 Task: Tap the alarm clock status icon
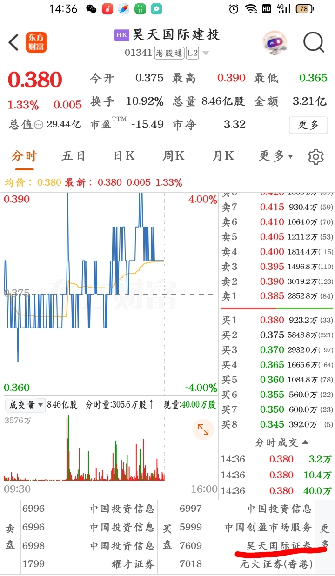tap(234, 9)
